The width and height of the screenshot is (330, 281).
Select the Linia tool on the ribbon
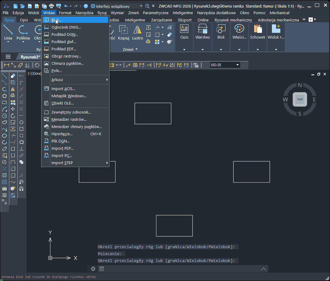[8, 33]
